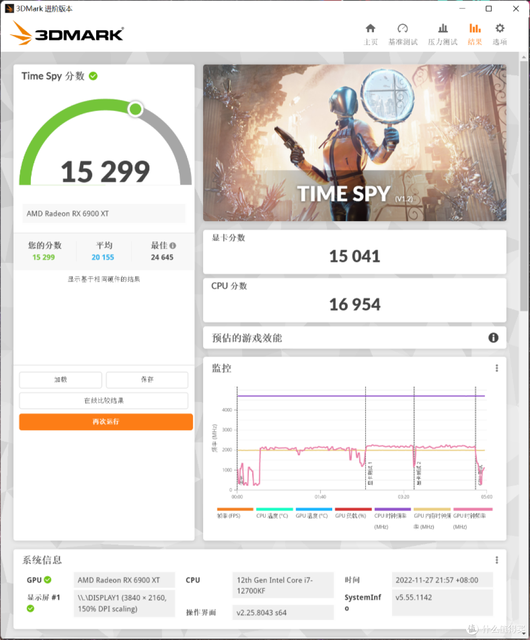Click the graphics test 2 marker in the chart
The width and height of the screenshot is (530, 640).
click(x=419, y=472)
